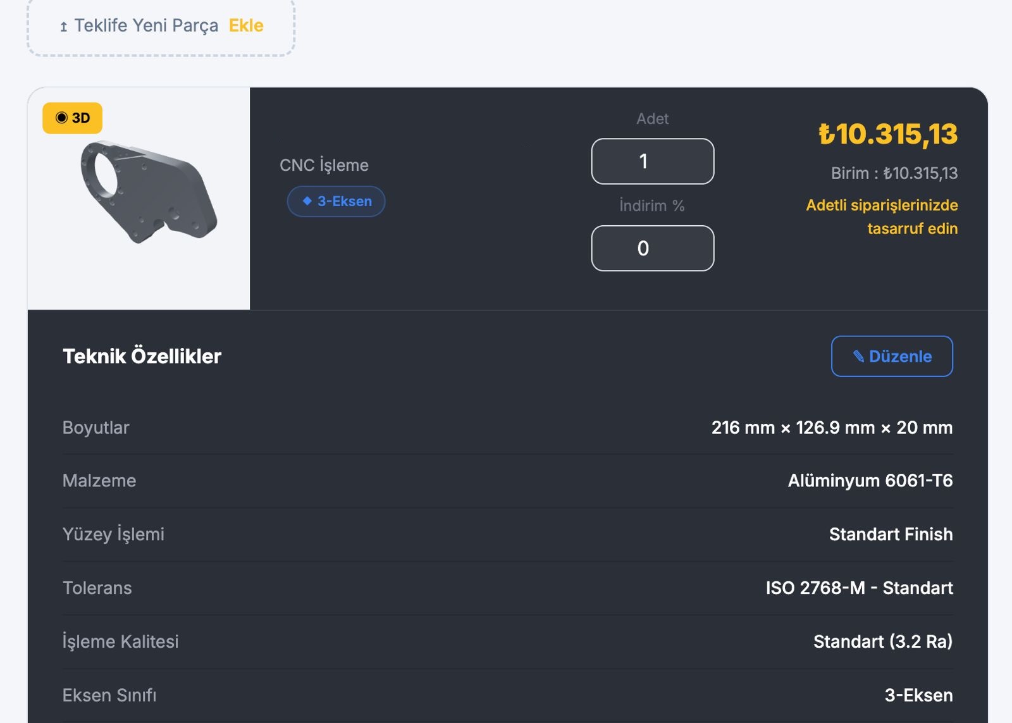The height and width of the screenshot is (723, 1012).
Task: Focus the İndirim % discount input field
Action: pyautogui.click(x=653, y=248)
